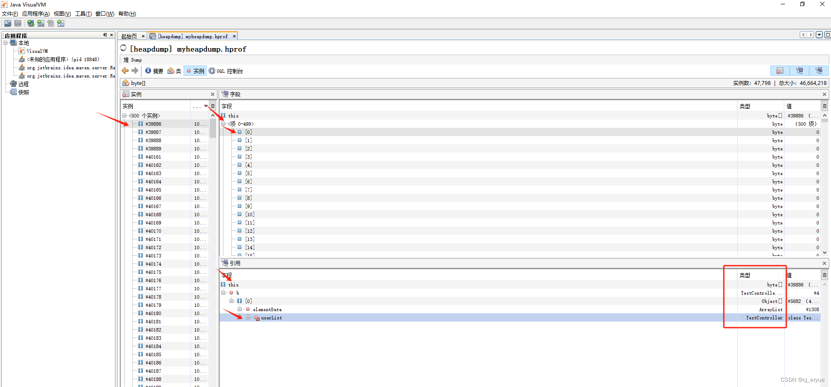Click the byte[] class header label
Viewport: 831px width, 387px height.
(x=138, y=83)
